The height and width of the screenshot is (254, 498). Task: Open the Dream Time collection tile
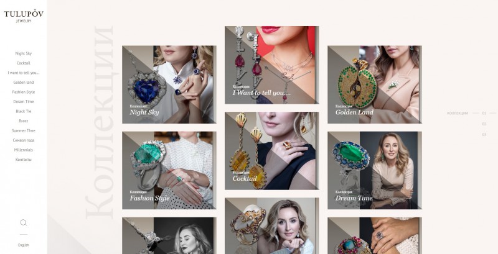pos(375,170)
